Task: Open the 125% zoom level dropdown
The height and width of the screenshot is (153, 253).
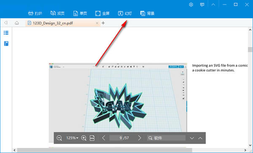Action: [x=72, y=138]
